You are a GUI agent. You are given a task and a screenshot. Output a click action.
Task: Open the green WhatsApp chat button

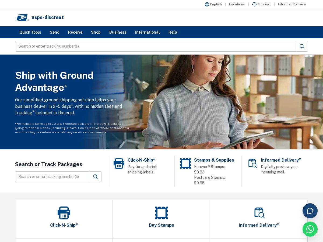[310, 229]
